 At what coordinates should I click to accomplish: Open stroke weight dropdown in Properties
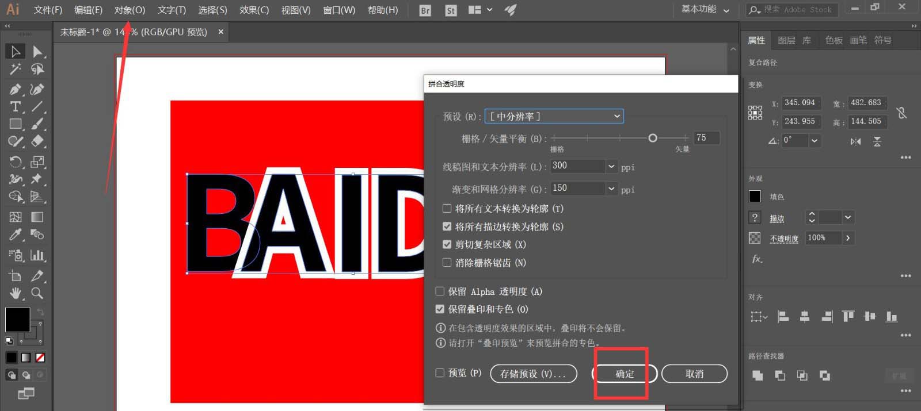[847, 217]
